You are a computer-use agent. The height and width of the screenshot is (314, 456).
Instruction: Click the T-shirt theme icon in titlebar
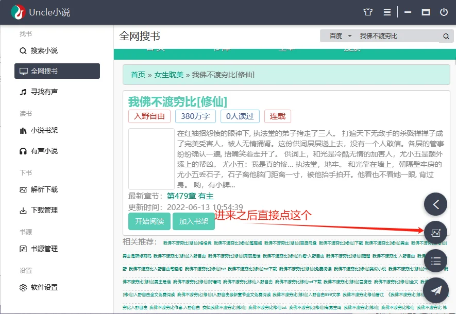pyautogui.click(x=368, y=11)
